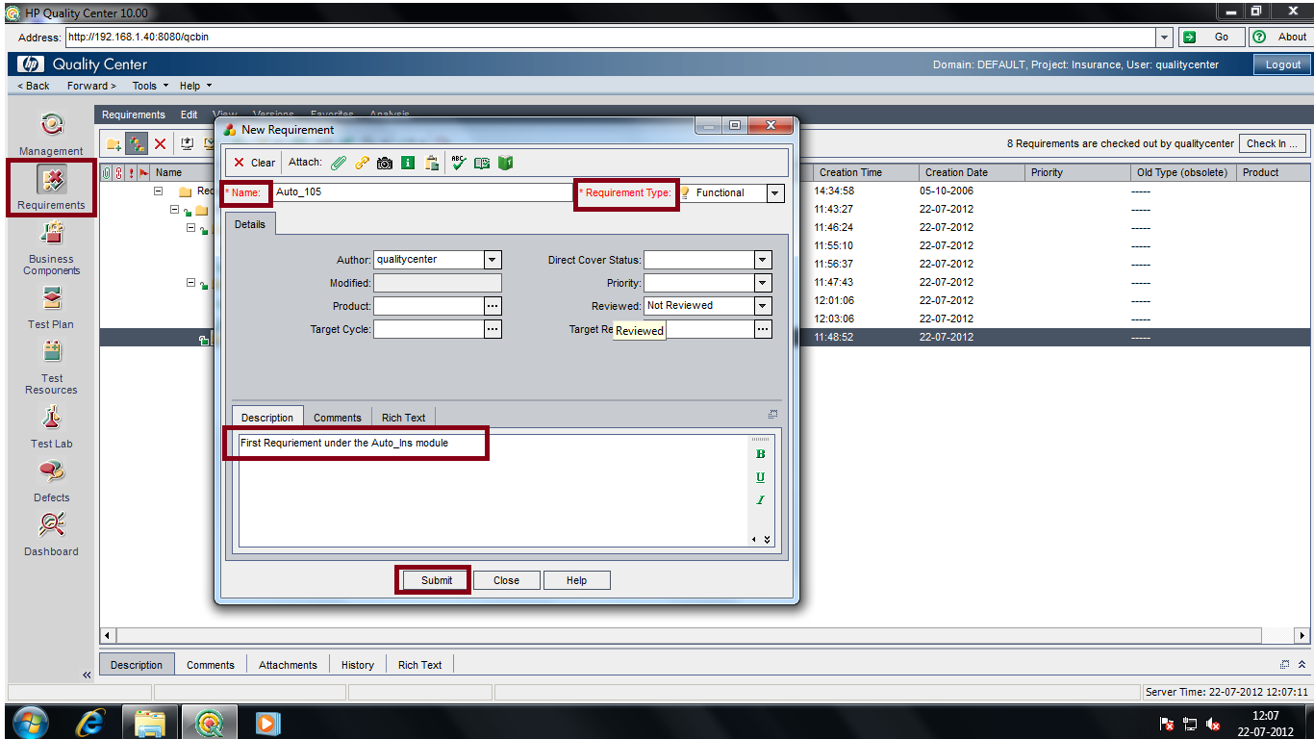Screen dimensions: 1314x739
Task: Click the Address URL field
Action: click(x=610, y=37)
